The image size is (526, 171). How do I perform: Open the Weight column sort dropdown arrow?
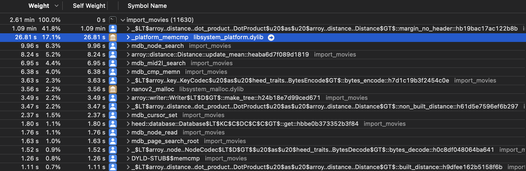[x=57, y=6]
